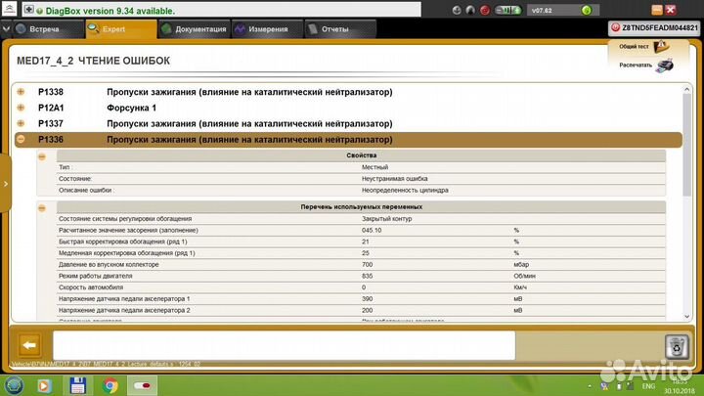Open Chrome from the taskbar
The height and width of the screenshot is (396, 704).
click(x=110, y=385)
